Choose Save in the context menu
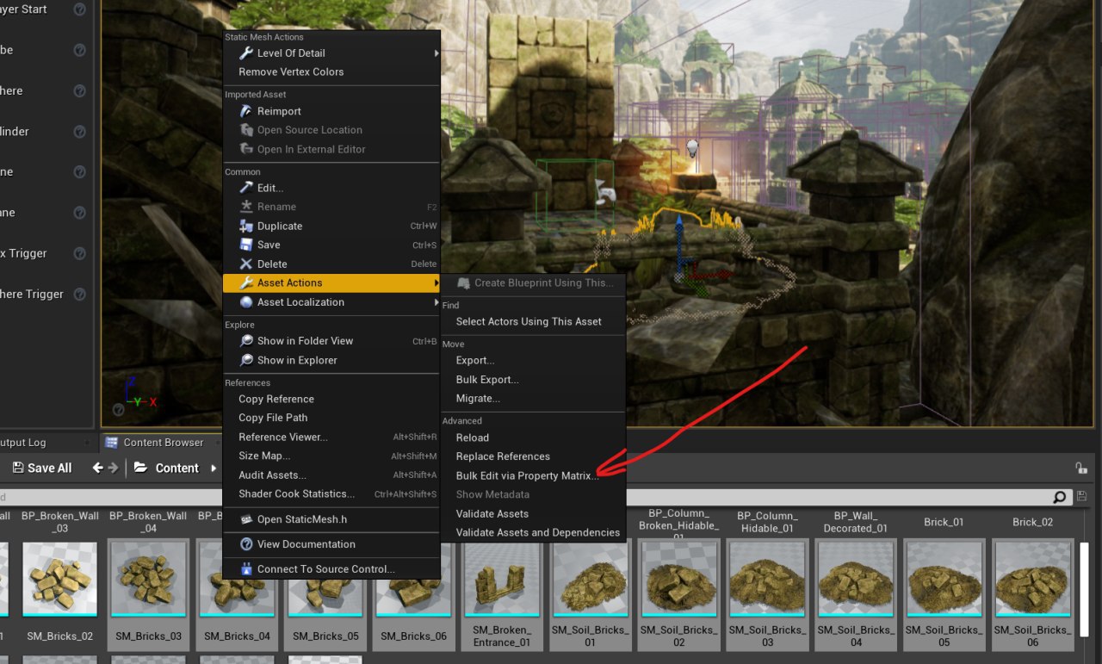The width and height of the screenshot is (1102, 664). coord(331,245)
